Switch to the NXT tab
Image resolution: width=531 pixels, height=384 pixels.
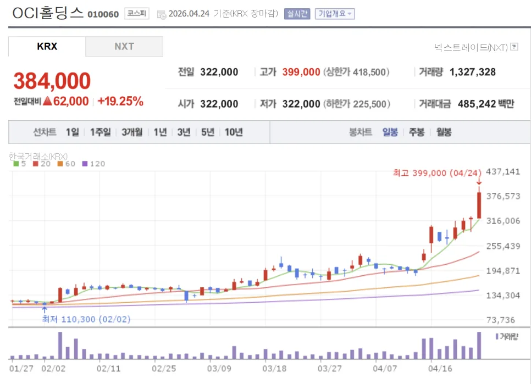(124, 46)
